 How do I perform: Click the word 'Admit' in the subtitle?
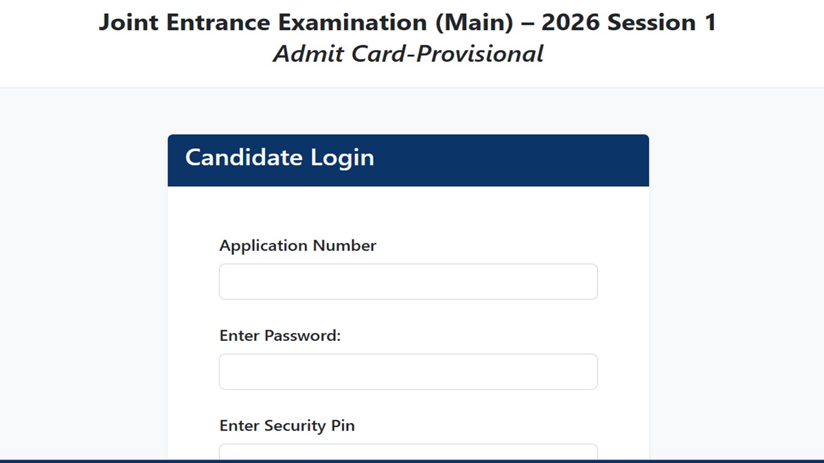point(308,54)
